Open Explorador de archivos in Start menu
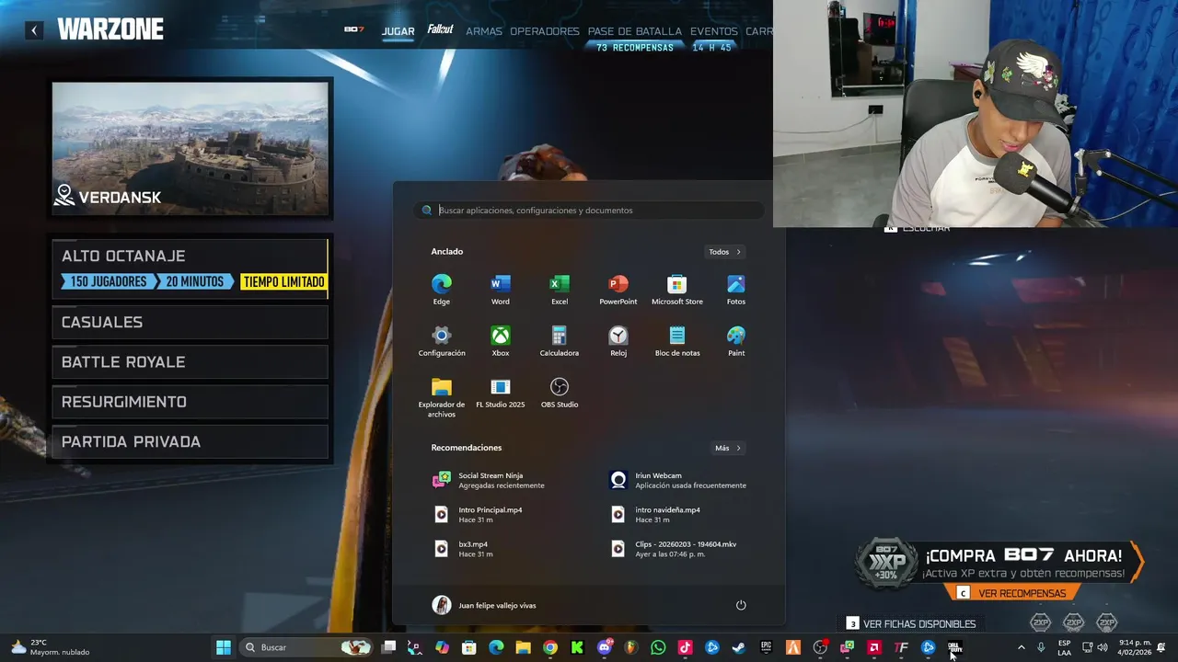This screenshot has height=662, width=1178. (x=442, y=397)
